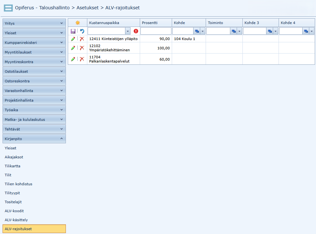Open the Tilikartta menu item
316x234 pixels.
tap(12, 166)
